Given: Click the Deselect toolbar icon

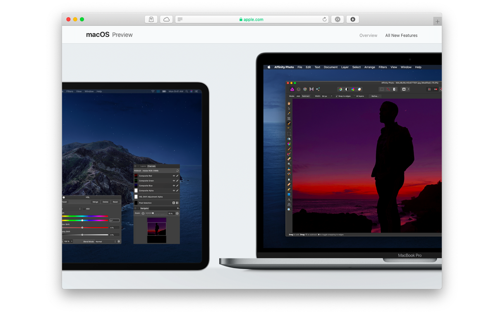Looking at the screenshot, I should pyautogui.click(x=388, y=89).
